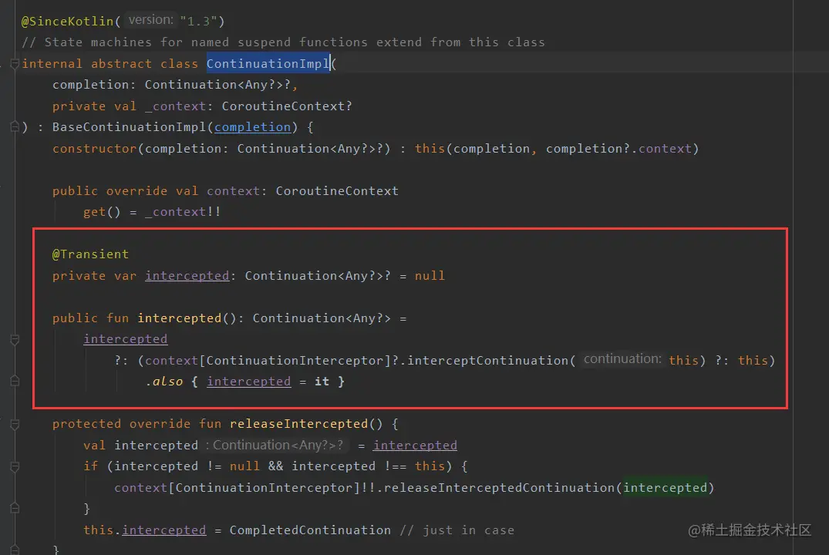Viewport: 829px width, 555px height.
Task: Click underlined 'intercepted' in private var declaration
Action: [187, 276]
